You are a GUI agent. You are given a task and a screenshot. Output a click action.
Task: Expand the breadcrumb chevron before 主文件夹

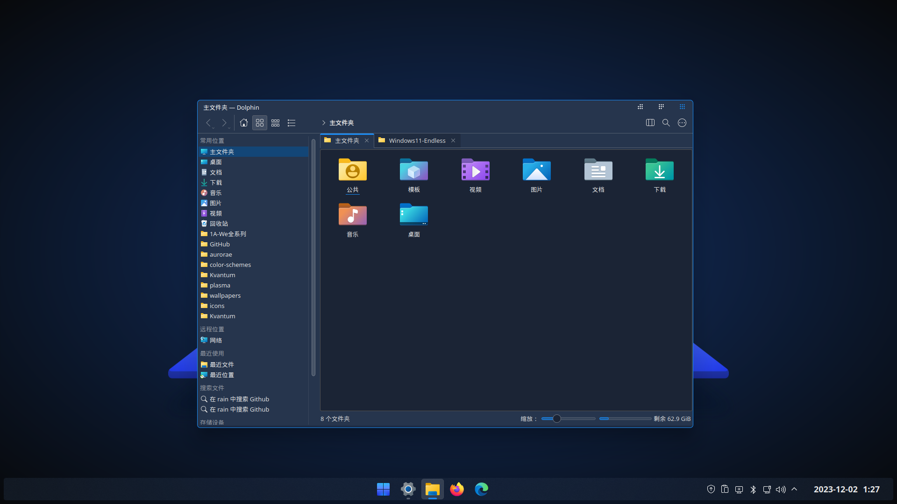click(323, 123)
